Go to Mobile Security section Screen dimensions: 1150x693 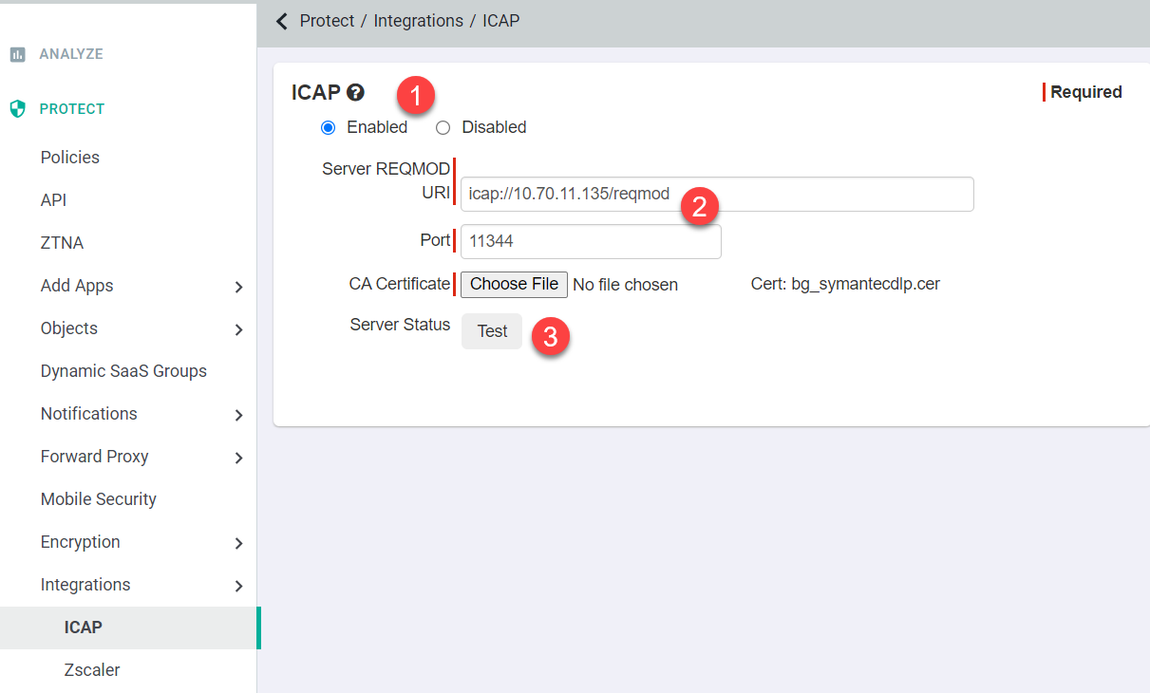[99, 499]
